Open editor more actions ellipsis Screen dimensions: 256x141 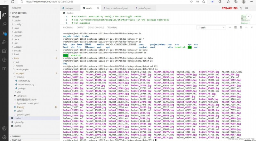(252, 8)
